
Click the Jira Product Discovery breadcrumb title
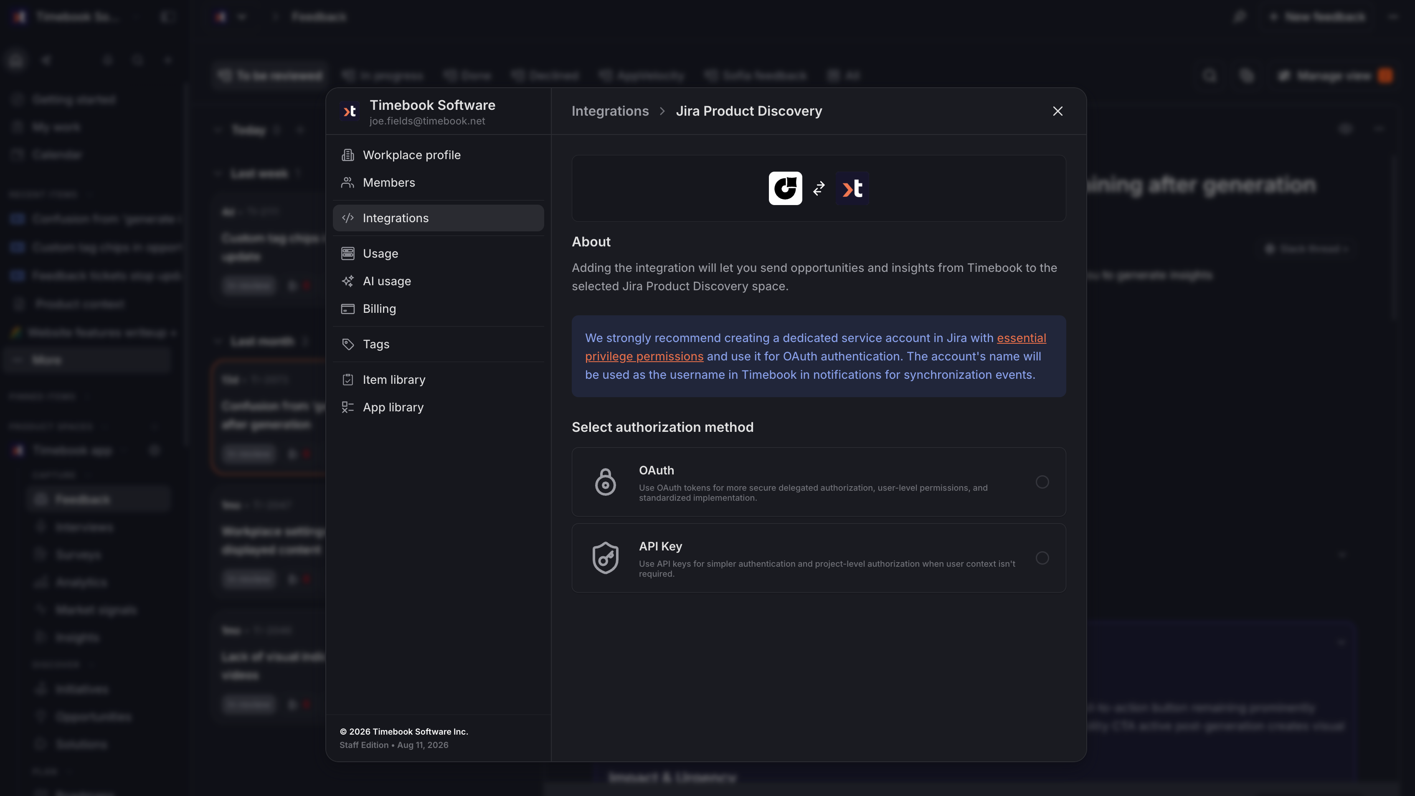click(x=749, y=111)
